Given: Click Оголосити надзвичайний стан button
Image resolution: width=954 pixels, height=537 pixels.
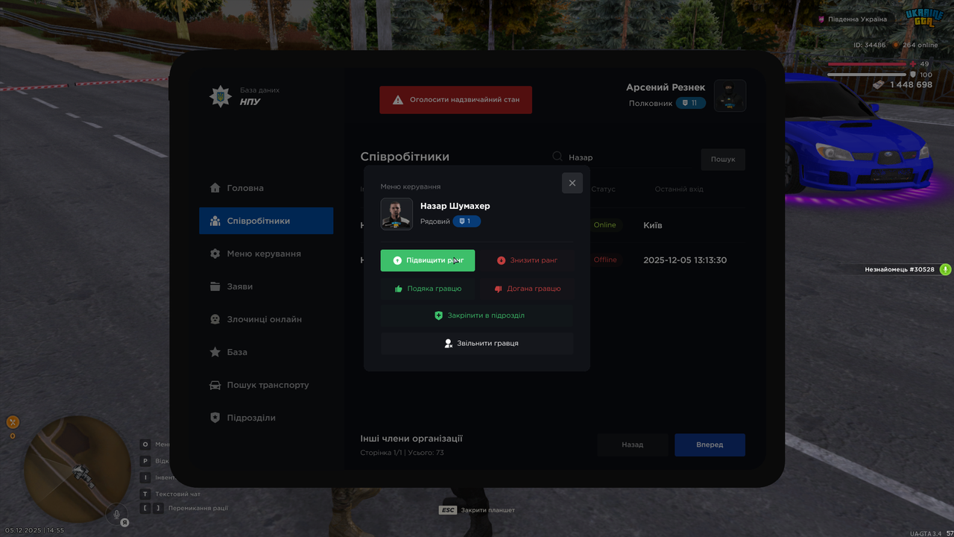Looking at the screenshot, I should pyautogui.click(x=455, y=100).
